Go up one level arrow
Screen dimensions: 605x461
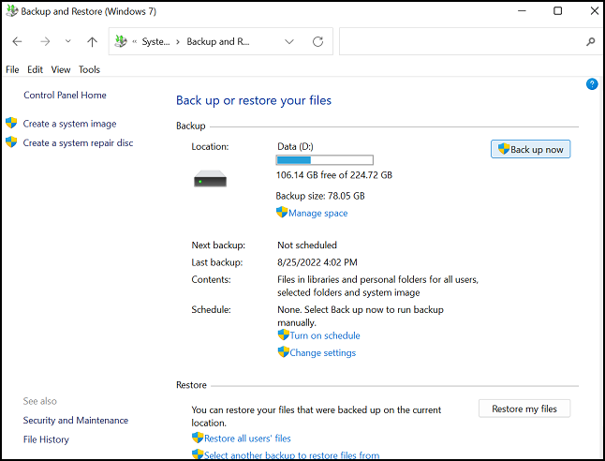92,41
